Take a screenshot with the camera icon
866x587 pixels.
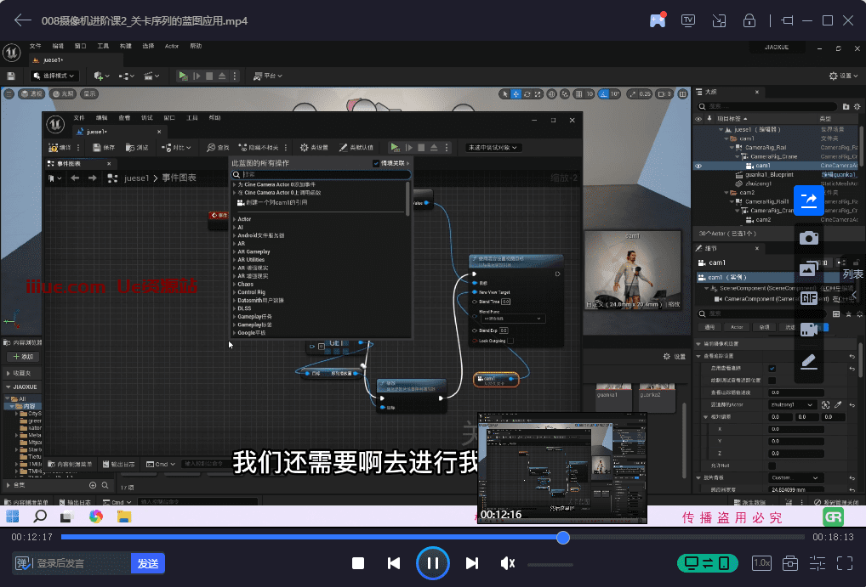(809, 238)
